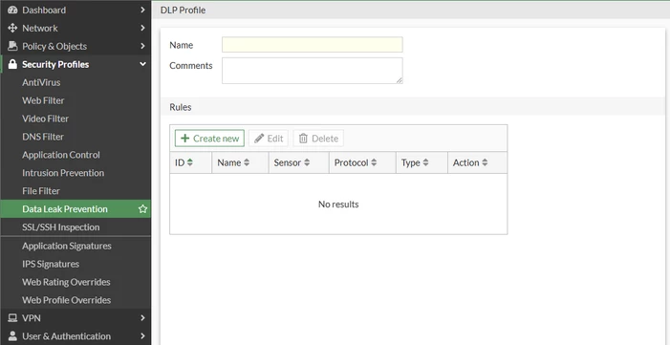Click the User & Authentication person icon
Viewport: 670px width, 345px height.
point(12,336)
